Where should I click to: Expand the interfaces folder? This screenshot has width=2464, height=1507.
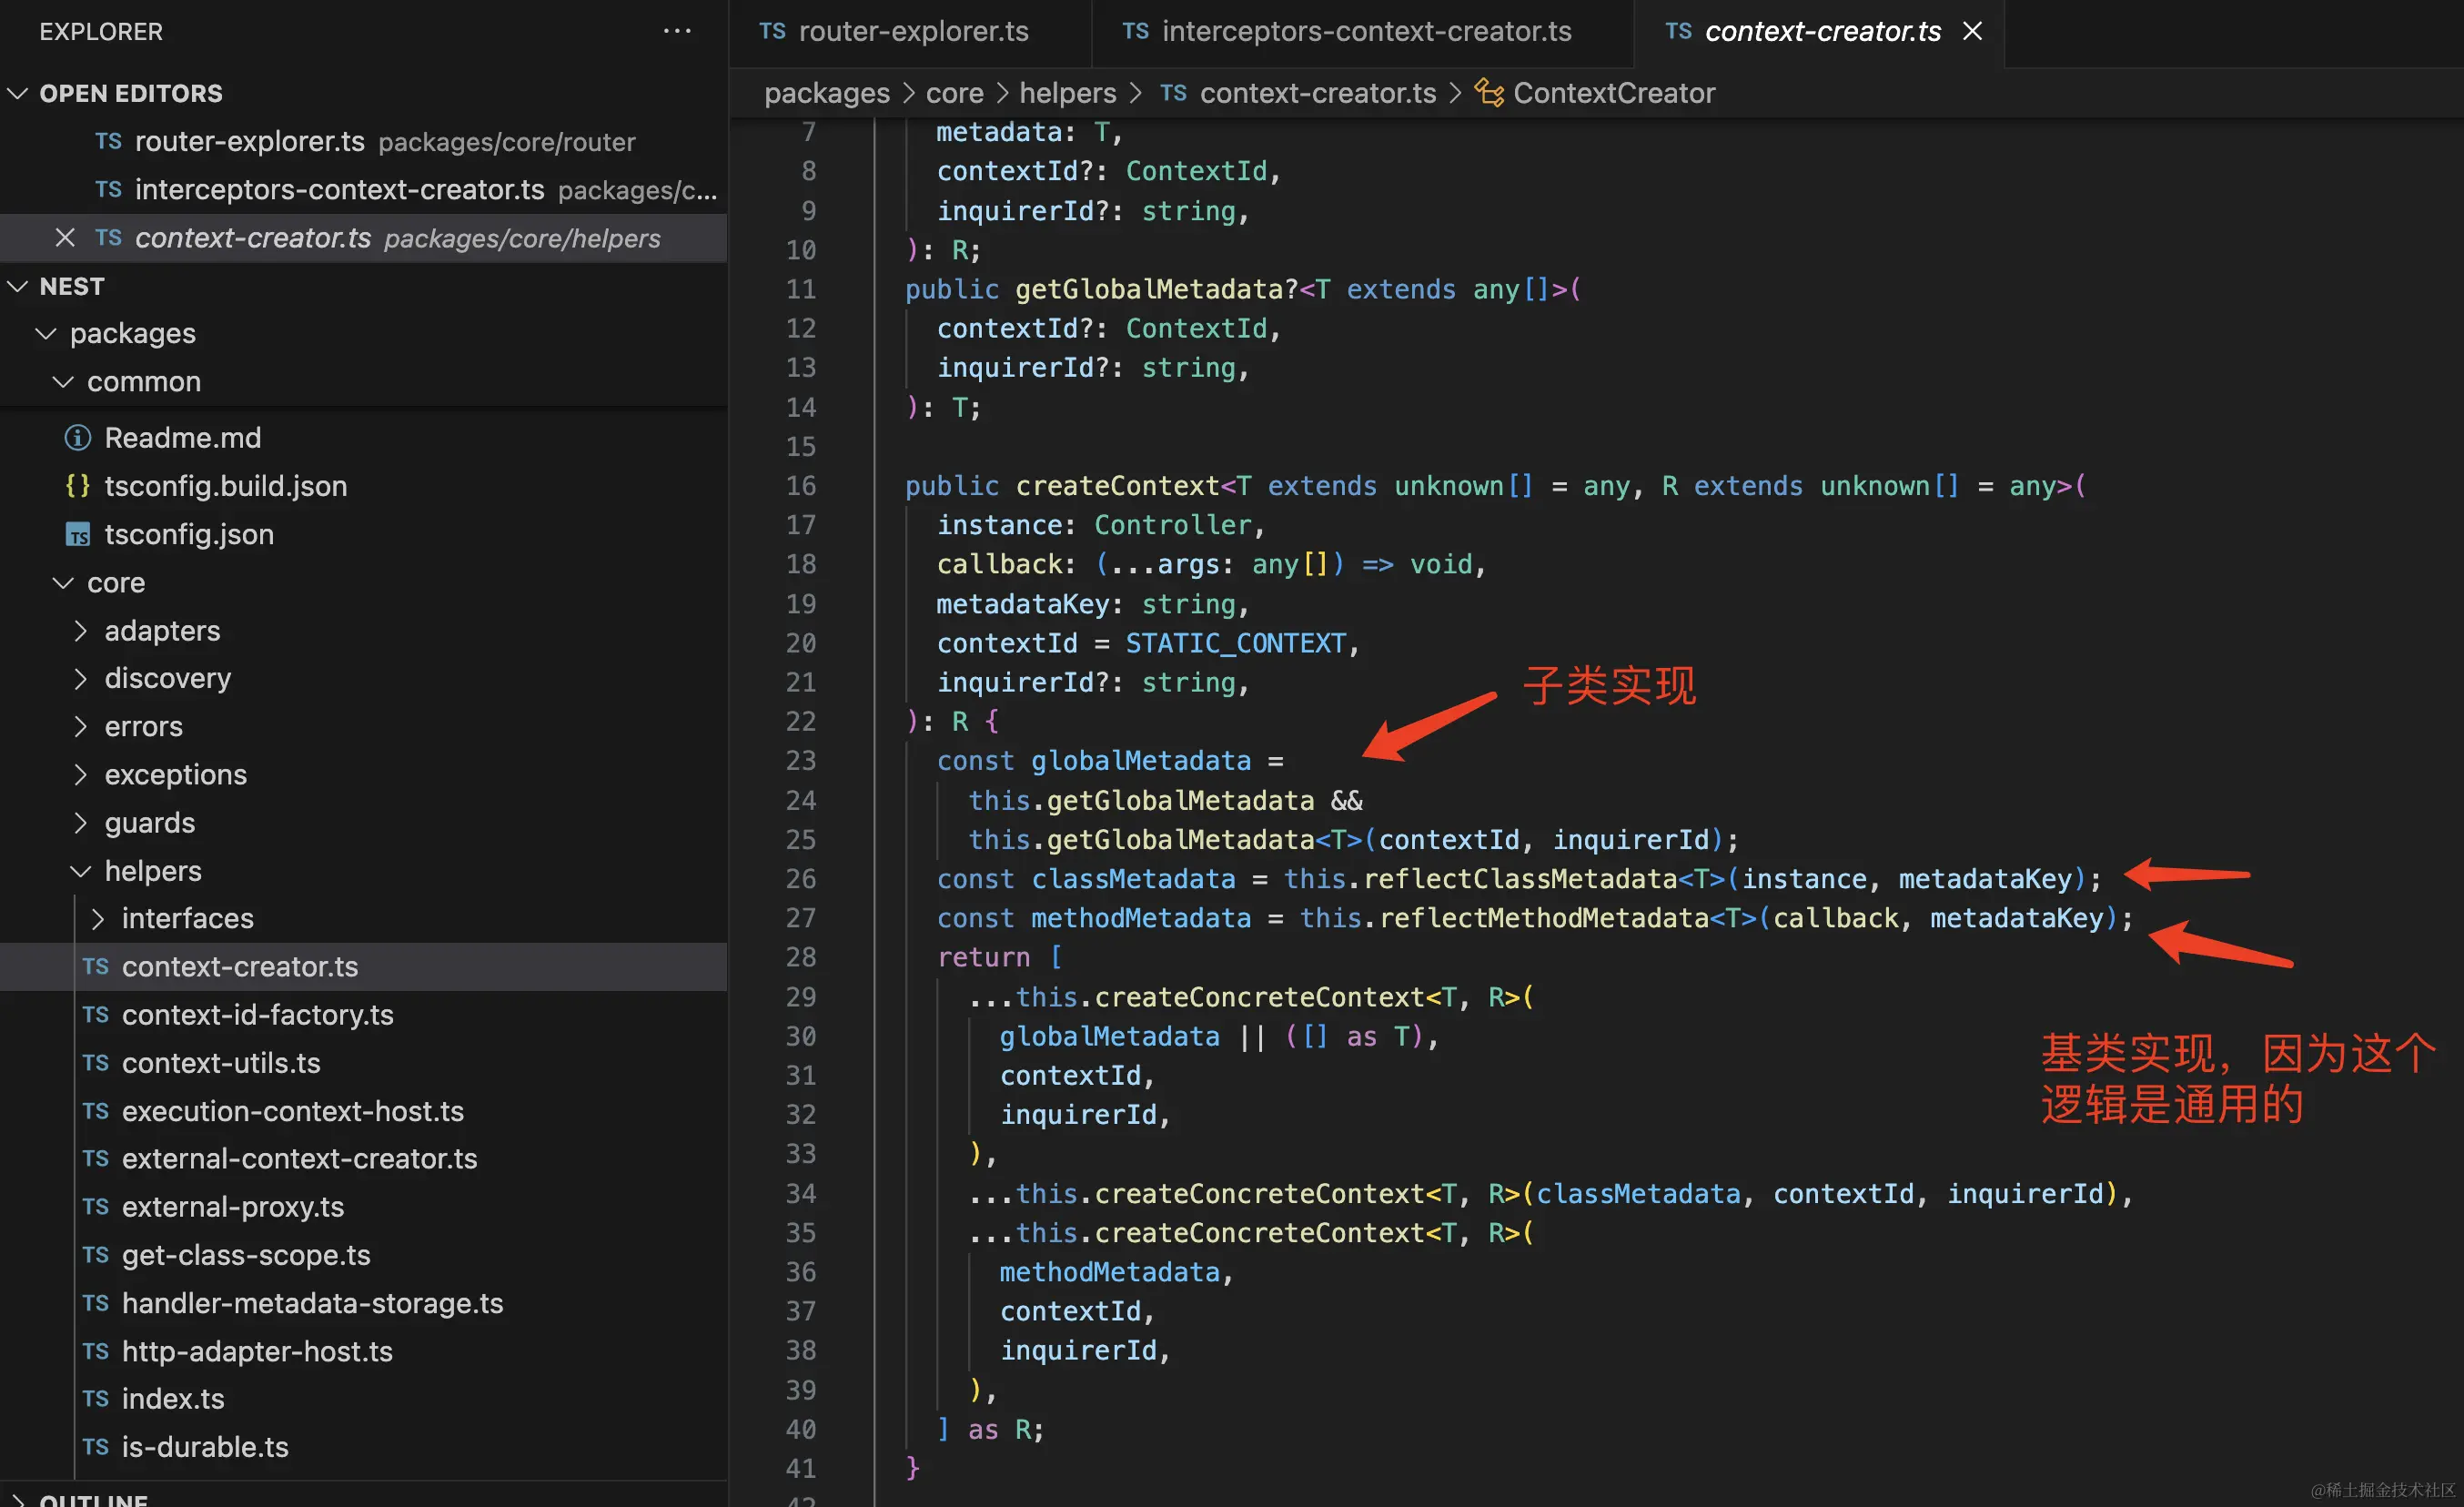(x=98, y=918)
